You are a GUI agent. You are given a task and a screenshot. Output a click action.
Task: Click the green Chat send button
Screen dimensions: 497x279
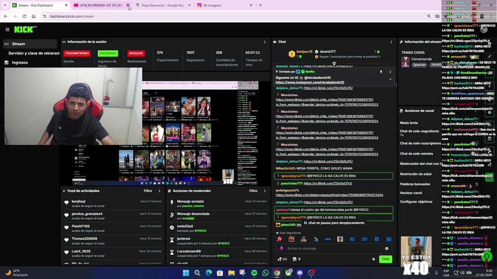click(386, 259)
